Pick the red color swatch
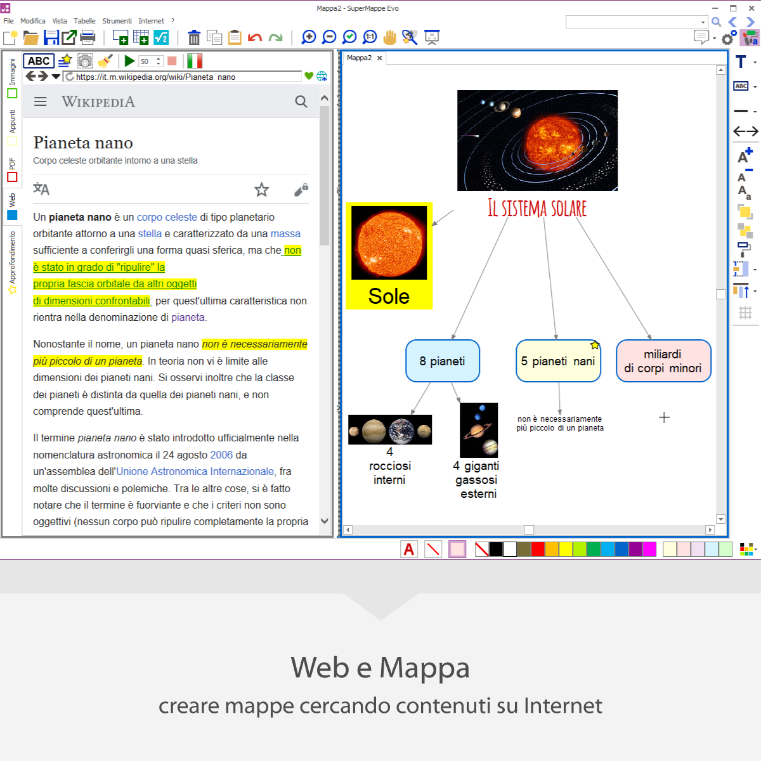 538,549
